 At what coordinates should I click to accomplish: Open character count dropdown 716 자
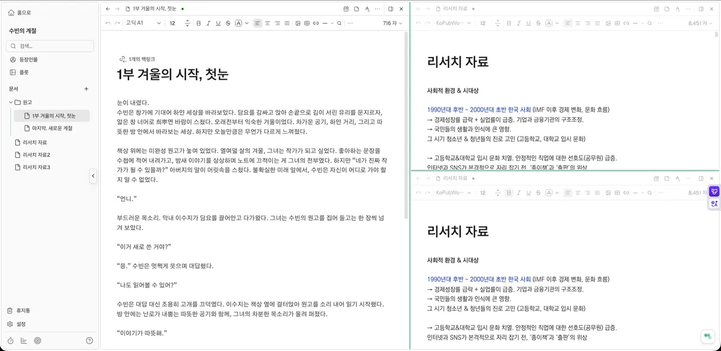point(393,23)
